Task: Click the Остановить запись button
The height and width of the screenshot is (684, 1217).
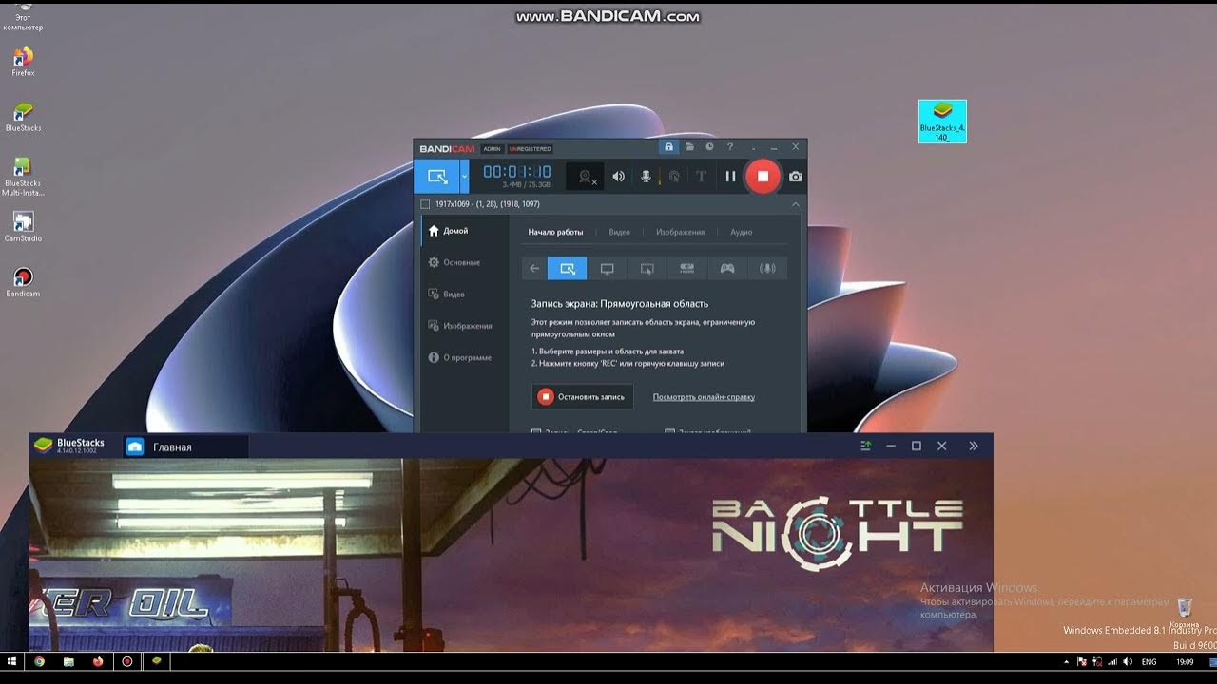Action: (582, 397)
